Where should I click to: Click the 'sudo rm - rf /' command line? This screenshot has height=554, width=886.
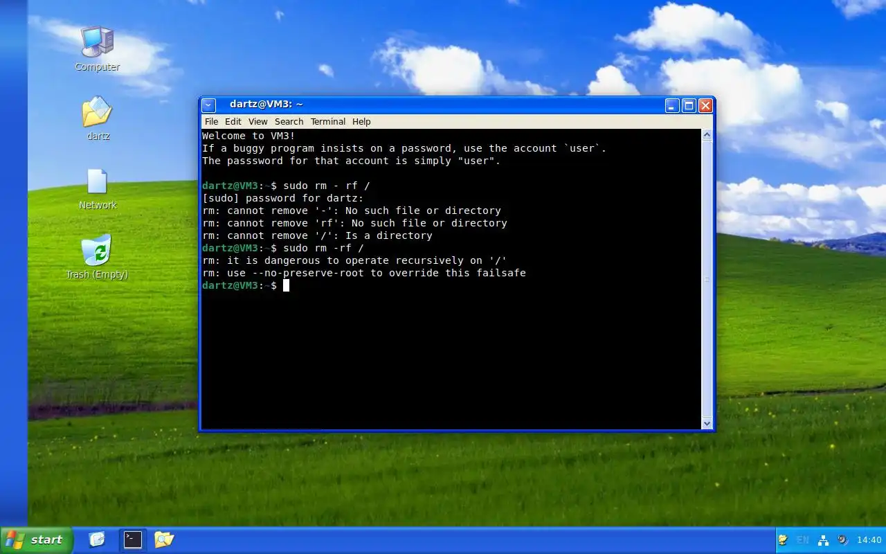pyautogui.click(x=286, y=186)
